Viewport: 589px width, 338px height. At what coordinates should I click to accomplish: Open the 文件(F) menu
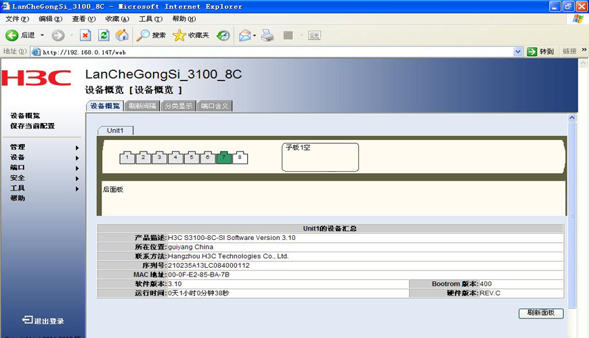coord(17,19)
